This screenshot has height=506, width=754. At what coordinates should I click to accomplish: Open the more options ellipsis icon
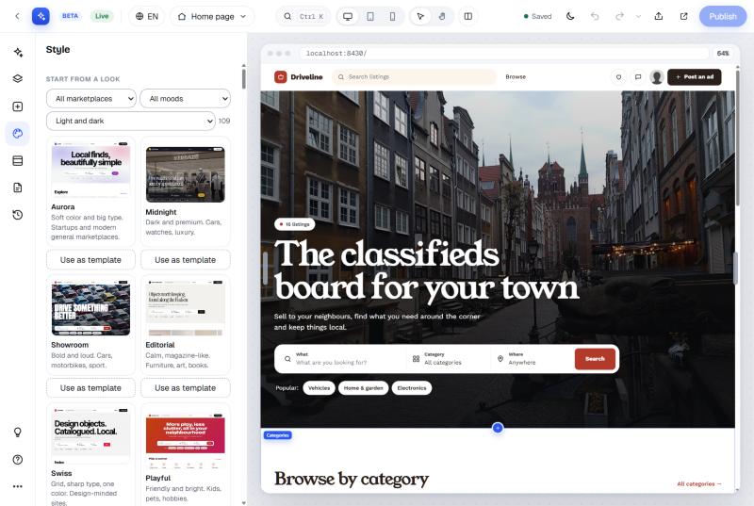[x=18, y=486]
